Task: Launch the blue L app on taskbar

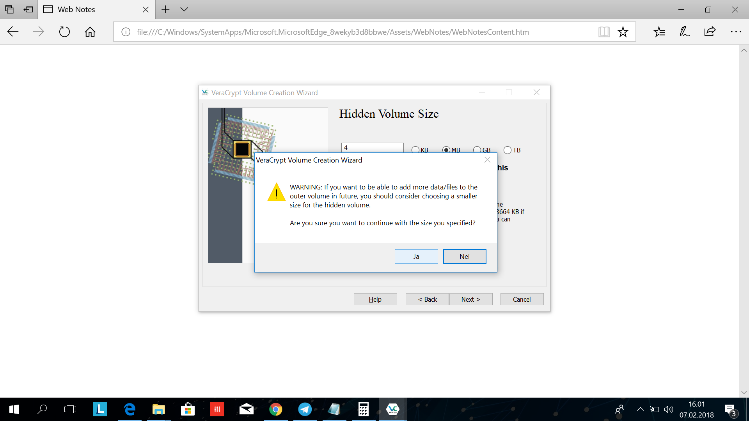Action: pyautogui.click(x=100, y=409)
